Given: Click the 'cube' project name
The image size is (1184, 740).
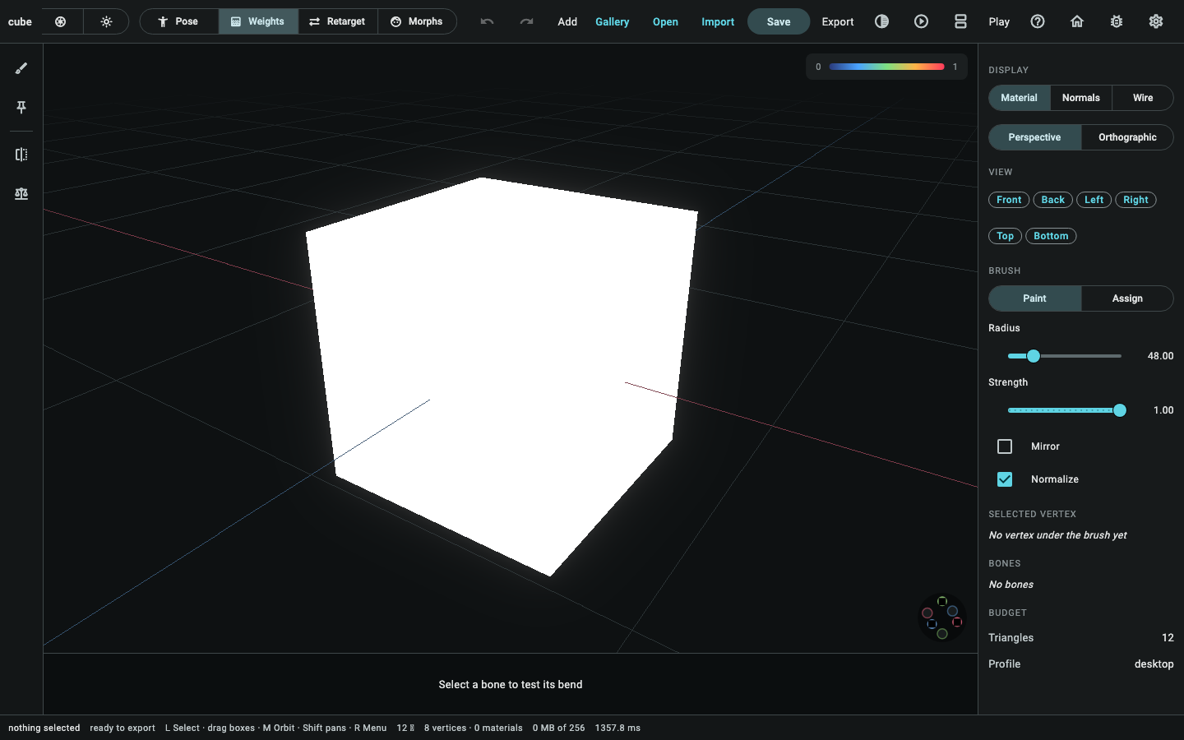Looking at the screenshot, I should (x=20, y=22).
